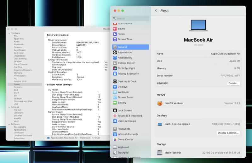Image resolution: width=252 pixels, height=163 pixels.
Task: Select Printers in System Information sidebar
Action: coord(18,87)
